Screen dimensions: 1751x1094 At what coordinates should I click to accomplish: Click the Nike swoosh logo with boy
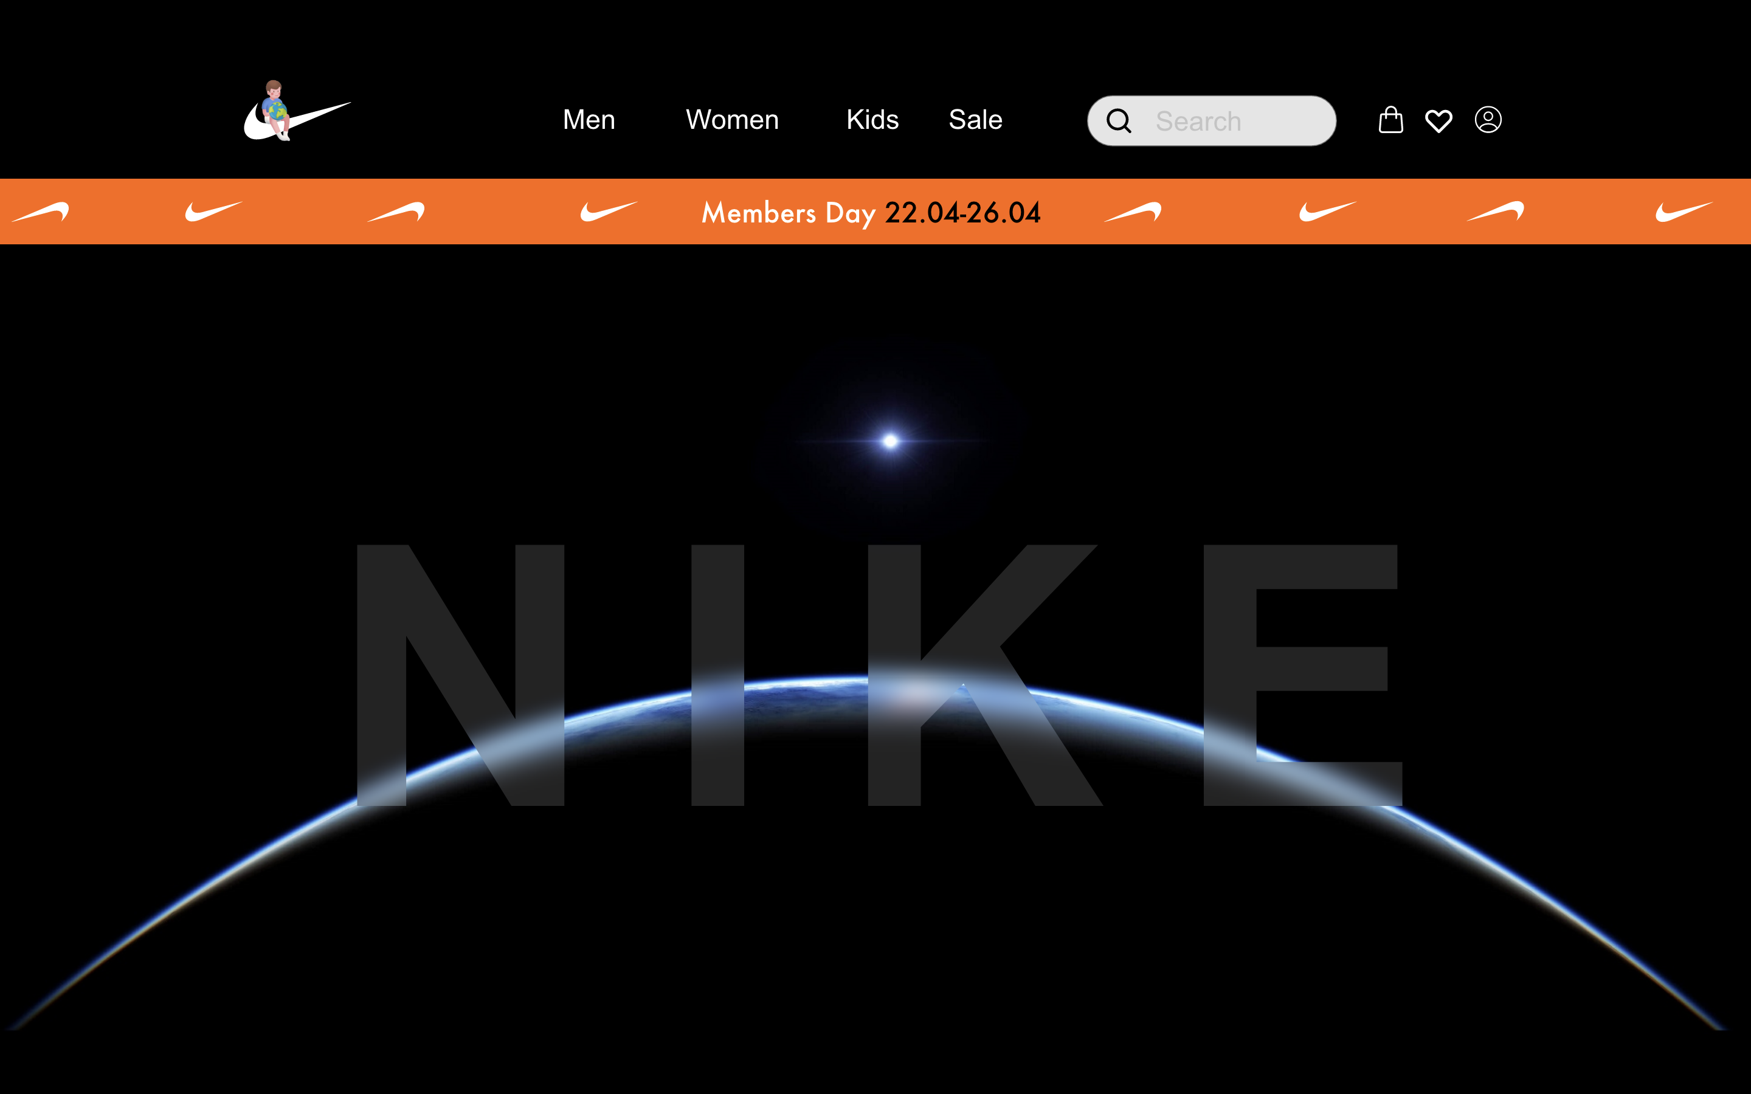(x=297, y=111)
